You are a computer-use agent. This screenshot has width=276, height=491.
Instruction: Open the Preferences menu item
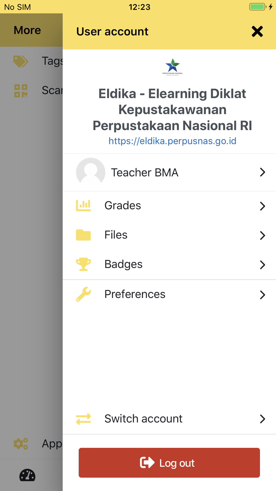[x=135, y=294]
